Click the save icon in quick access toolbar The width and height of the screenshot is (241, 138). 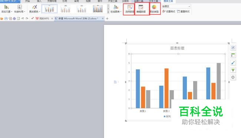click(6, 19)
